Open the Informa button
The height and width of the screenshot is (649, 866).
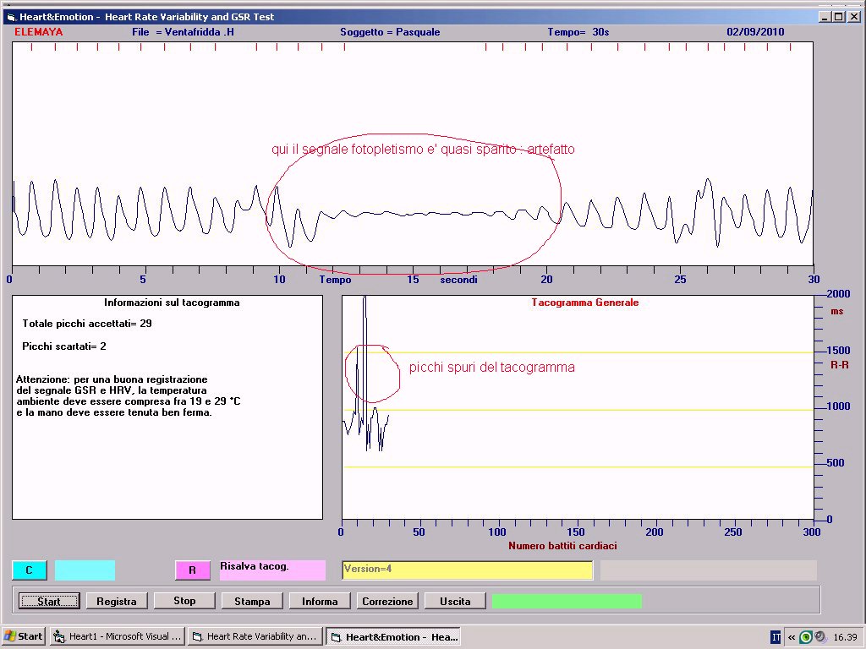pos(320,601)
